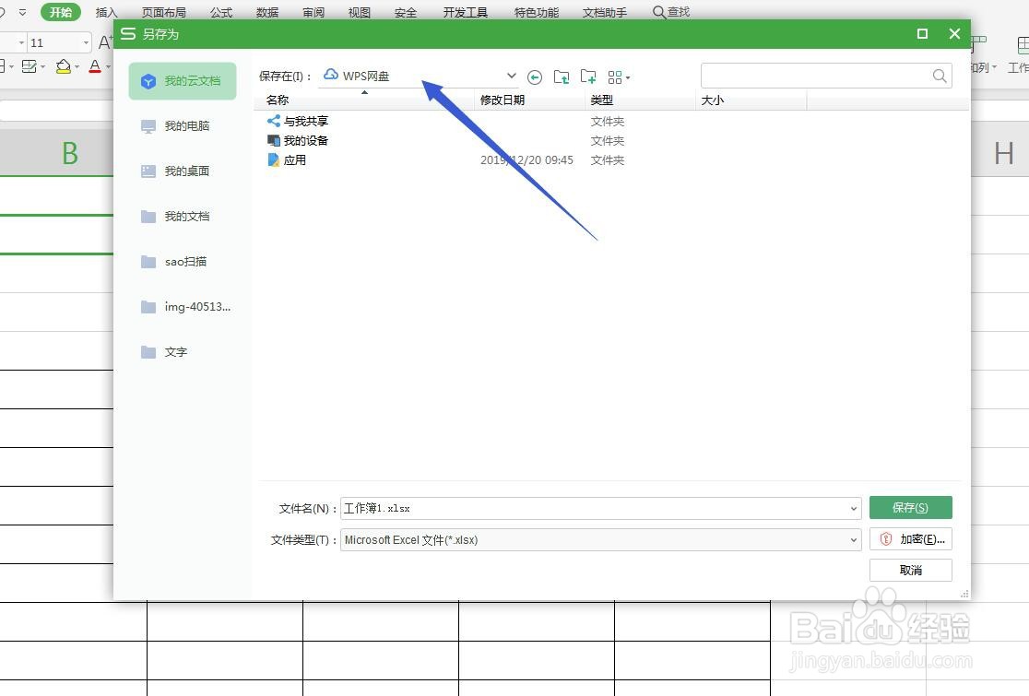Click the search 查找 icon in ribbon
1029x696 pixels.
click(x=670, y=12)
